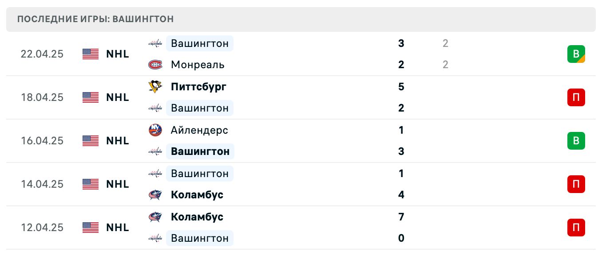The image size is (602, 255).
Task: Expand the 16.04.25 Айлендерс match row
Action: [311, 141]
